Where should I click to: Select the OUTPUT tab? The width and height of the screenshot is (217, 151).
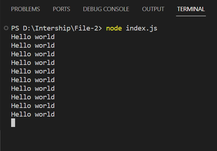(153, 9)
